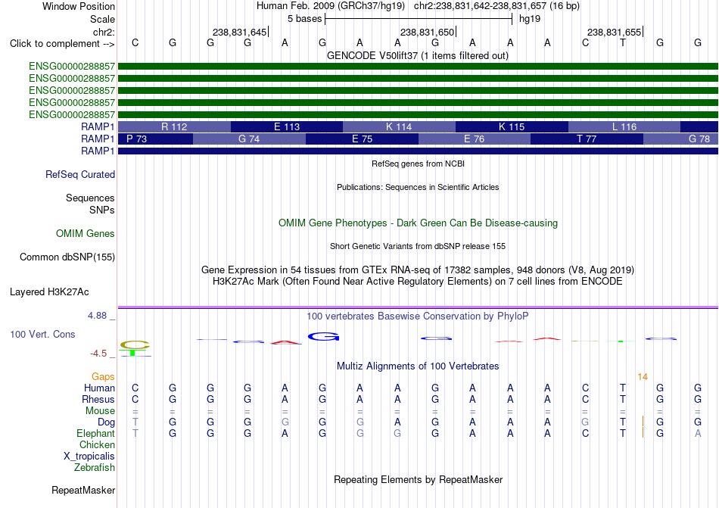Screen dimensions: 719x508
Task: Click the H3K27Ac Mark ENCODE title
Action: pyautogui.click(x=418, y=281)
